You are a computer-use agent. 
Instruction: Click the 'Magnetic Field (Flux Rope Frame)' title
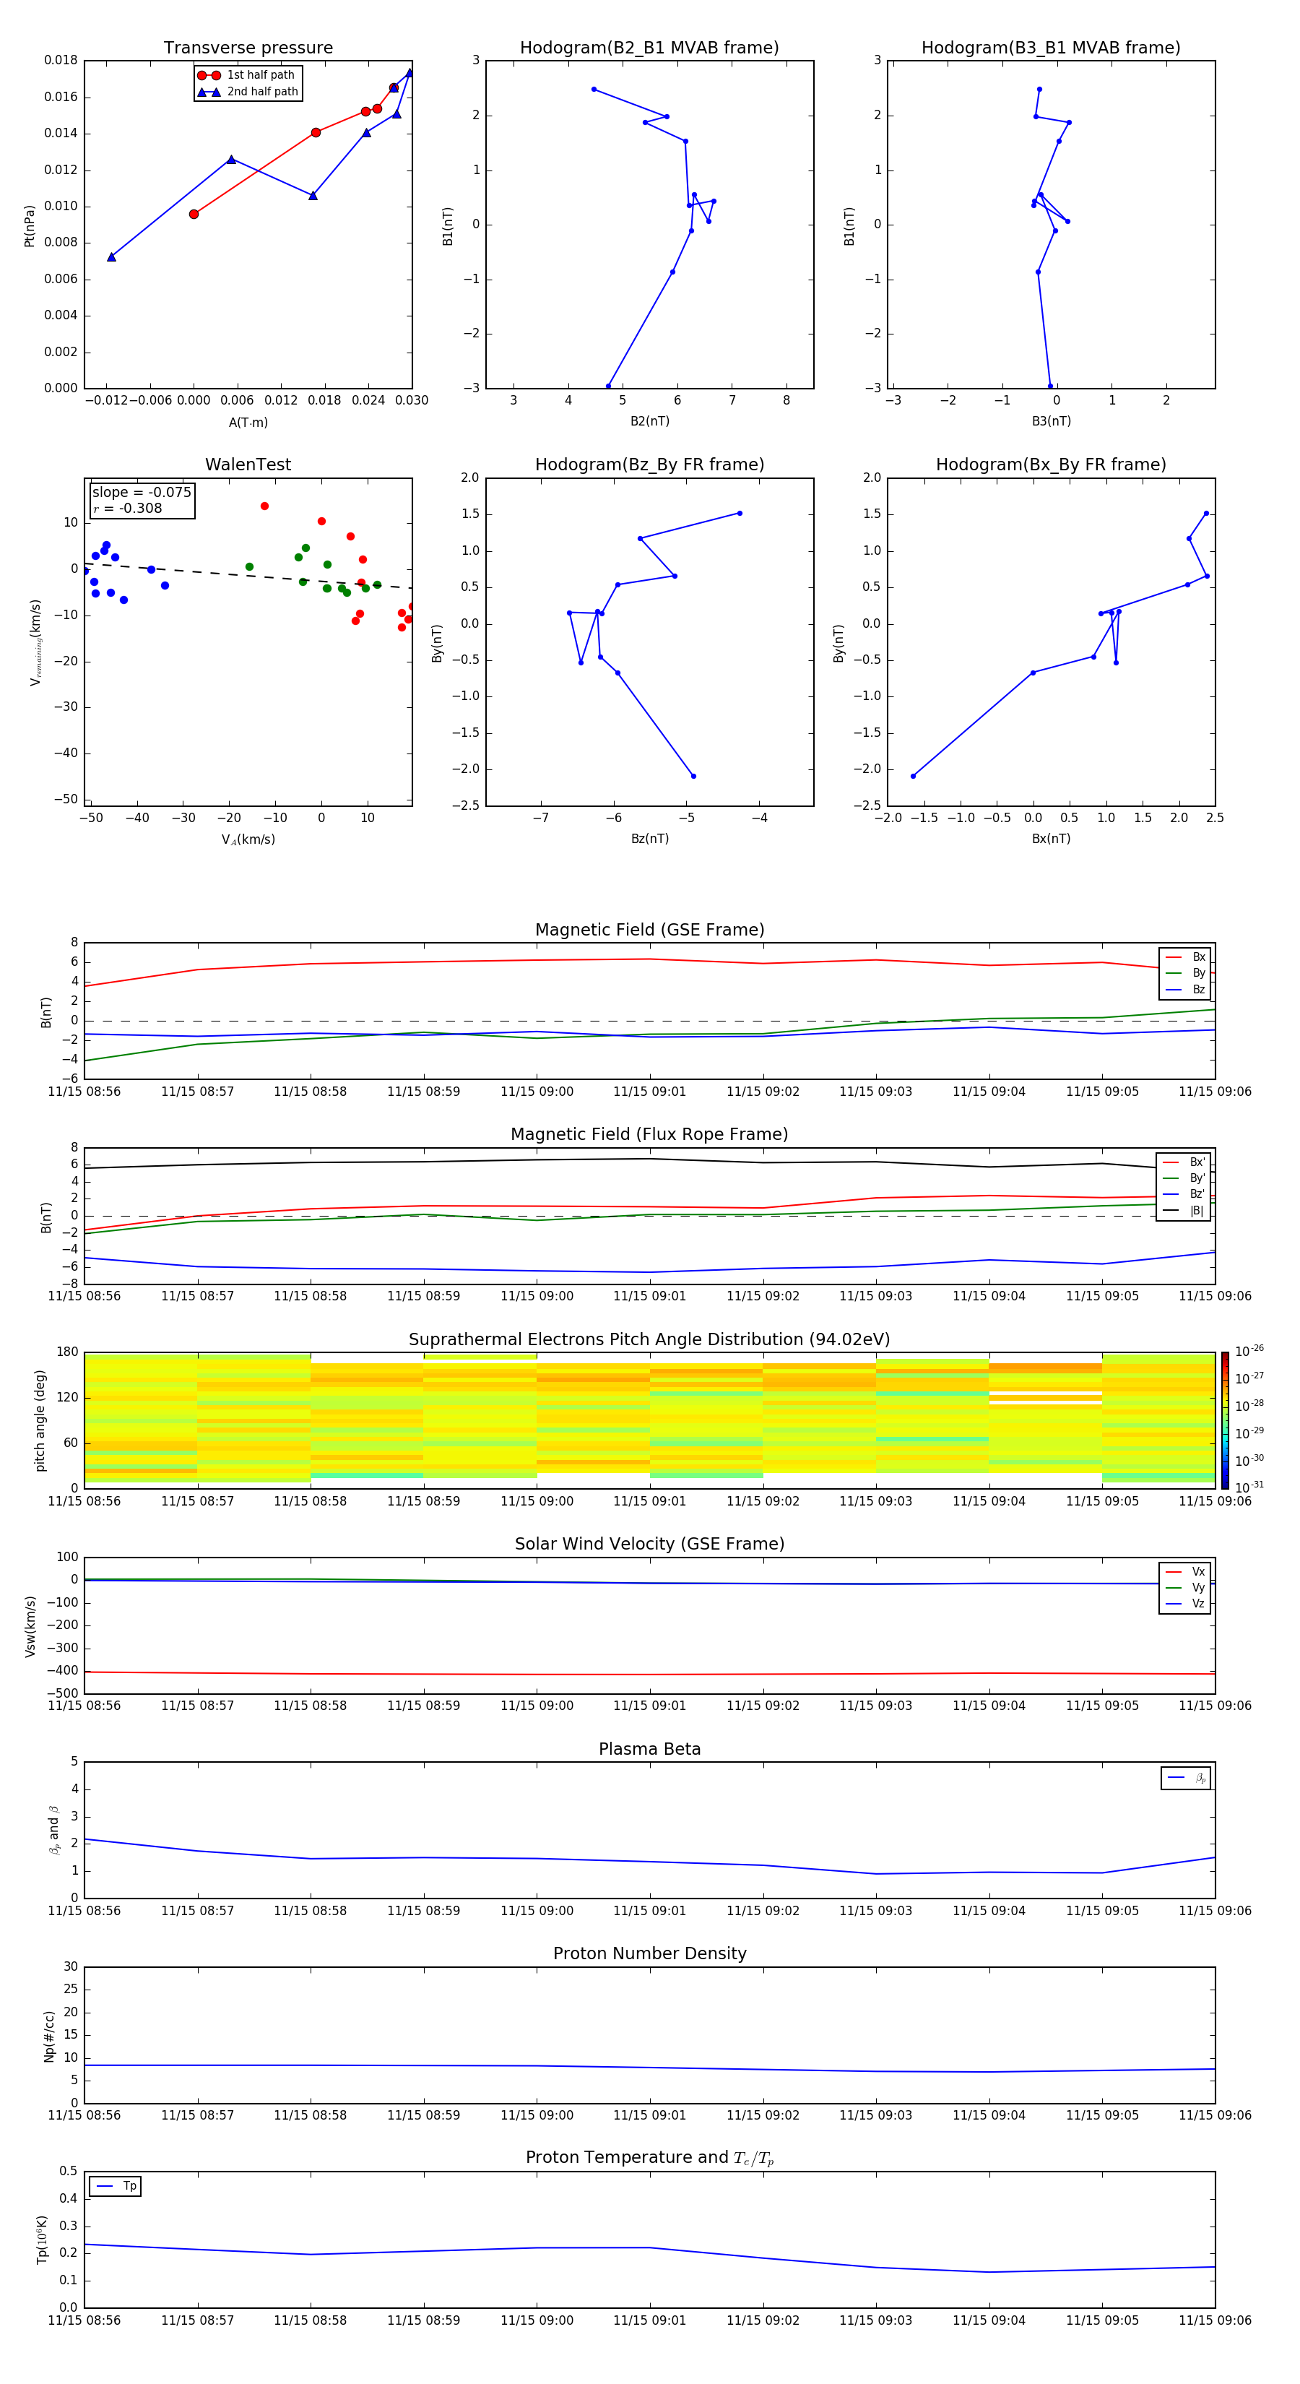click(649, 1135)
